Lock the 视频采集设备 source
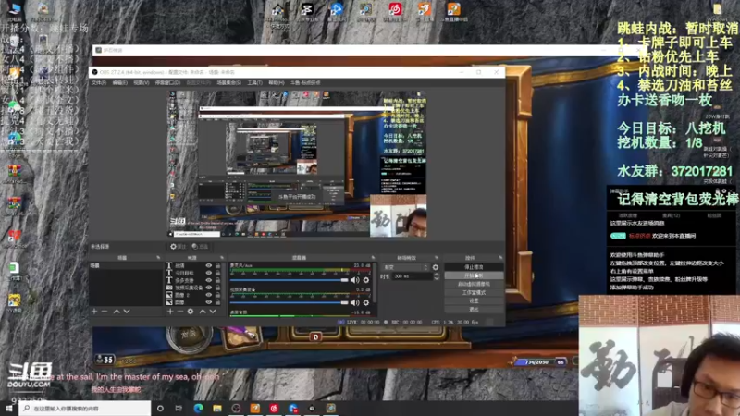Viewport: 740px width, 416px height. point(218,288)
